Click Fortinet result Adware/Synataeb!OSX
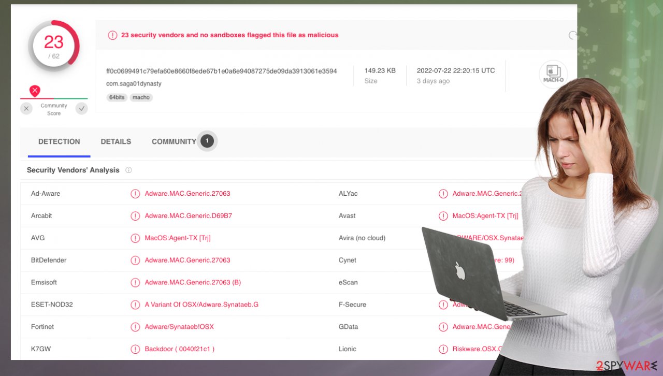 click(x=179, y=327)
